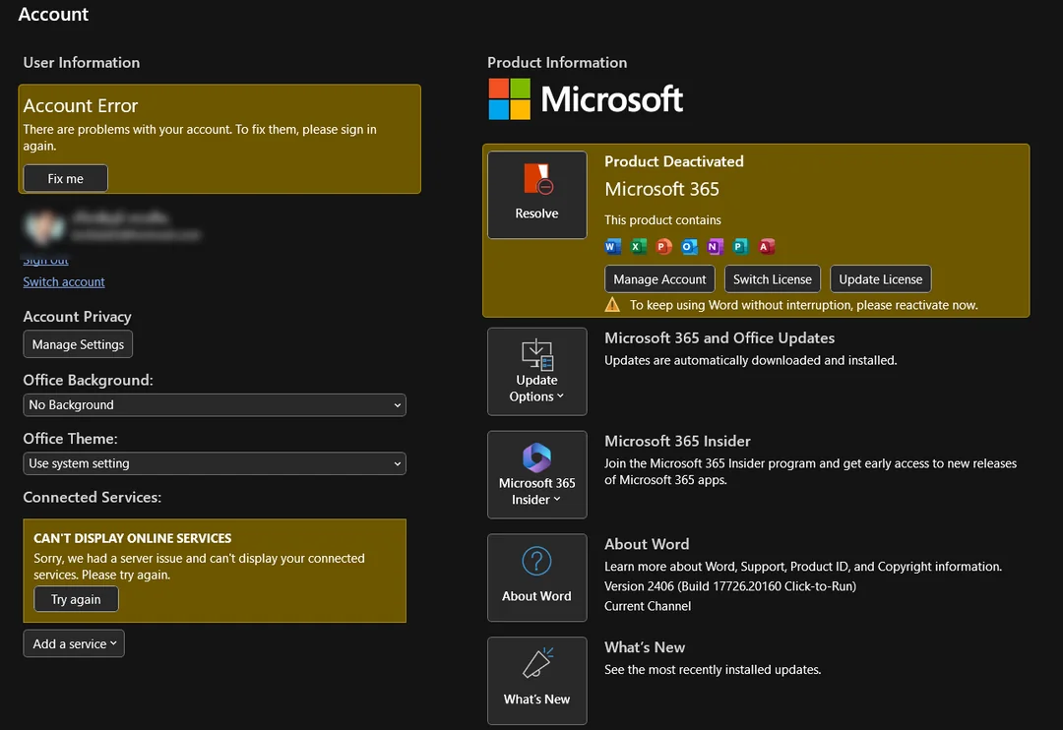Expand the Add a service menu
This screenshot has height=730, width=1063.
point(74,644)
